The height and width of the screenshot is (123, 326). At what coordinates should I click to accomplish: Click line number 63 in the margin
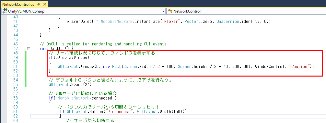[15, 120]
